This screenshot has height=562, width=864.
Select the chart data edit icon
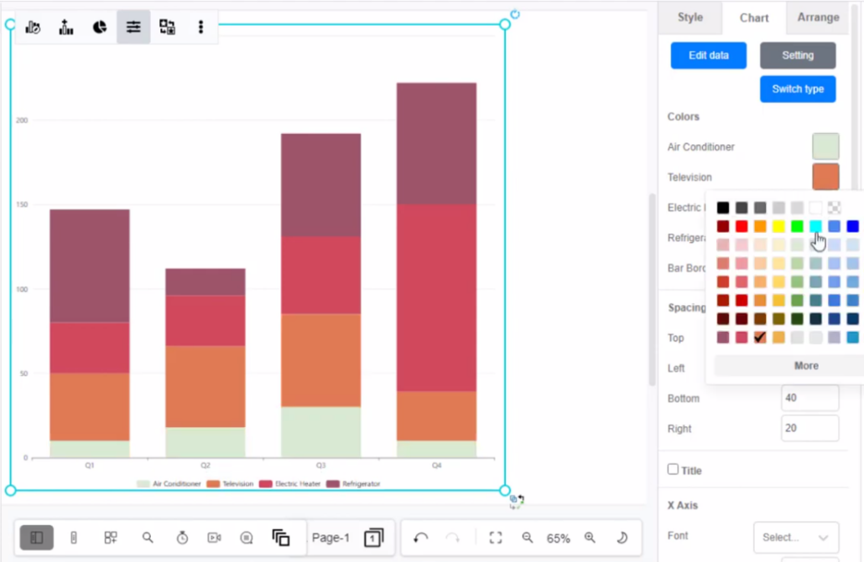[x=34, y=27]
